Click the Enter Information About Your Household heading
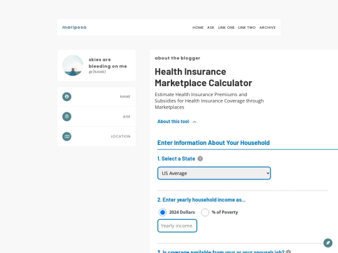This screenshot has width=338, height=253. 213,143
